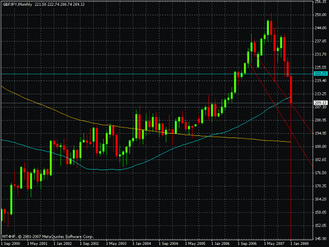Click the 194.95 price axis label
The height and width of the screenshot is (247, 329).
click(321, 133)
